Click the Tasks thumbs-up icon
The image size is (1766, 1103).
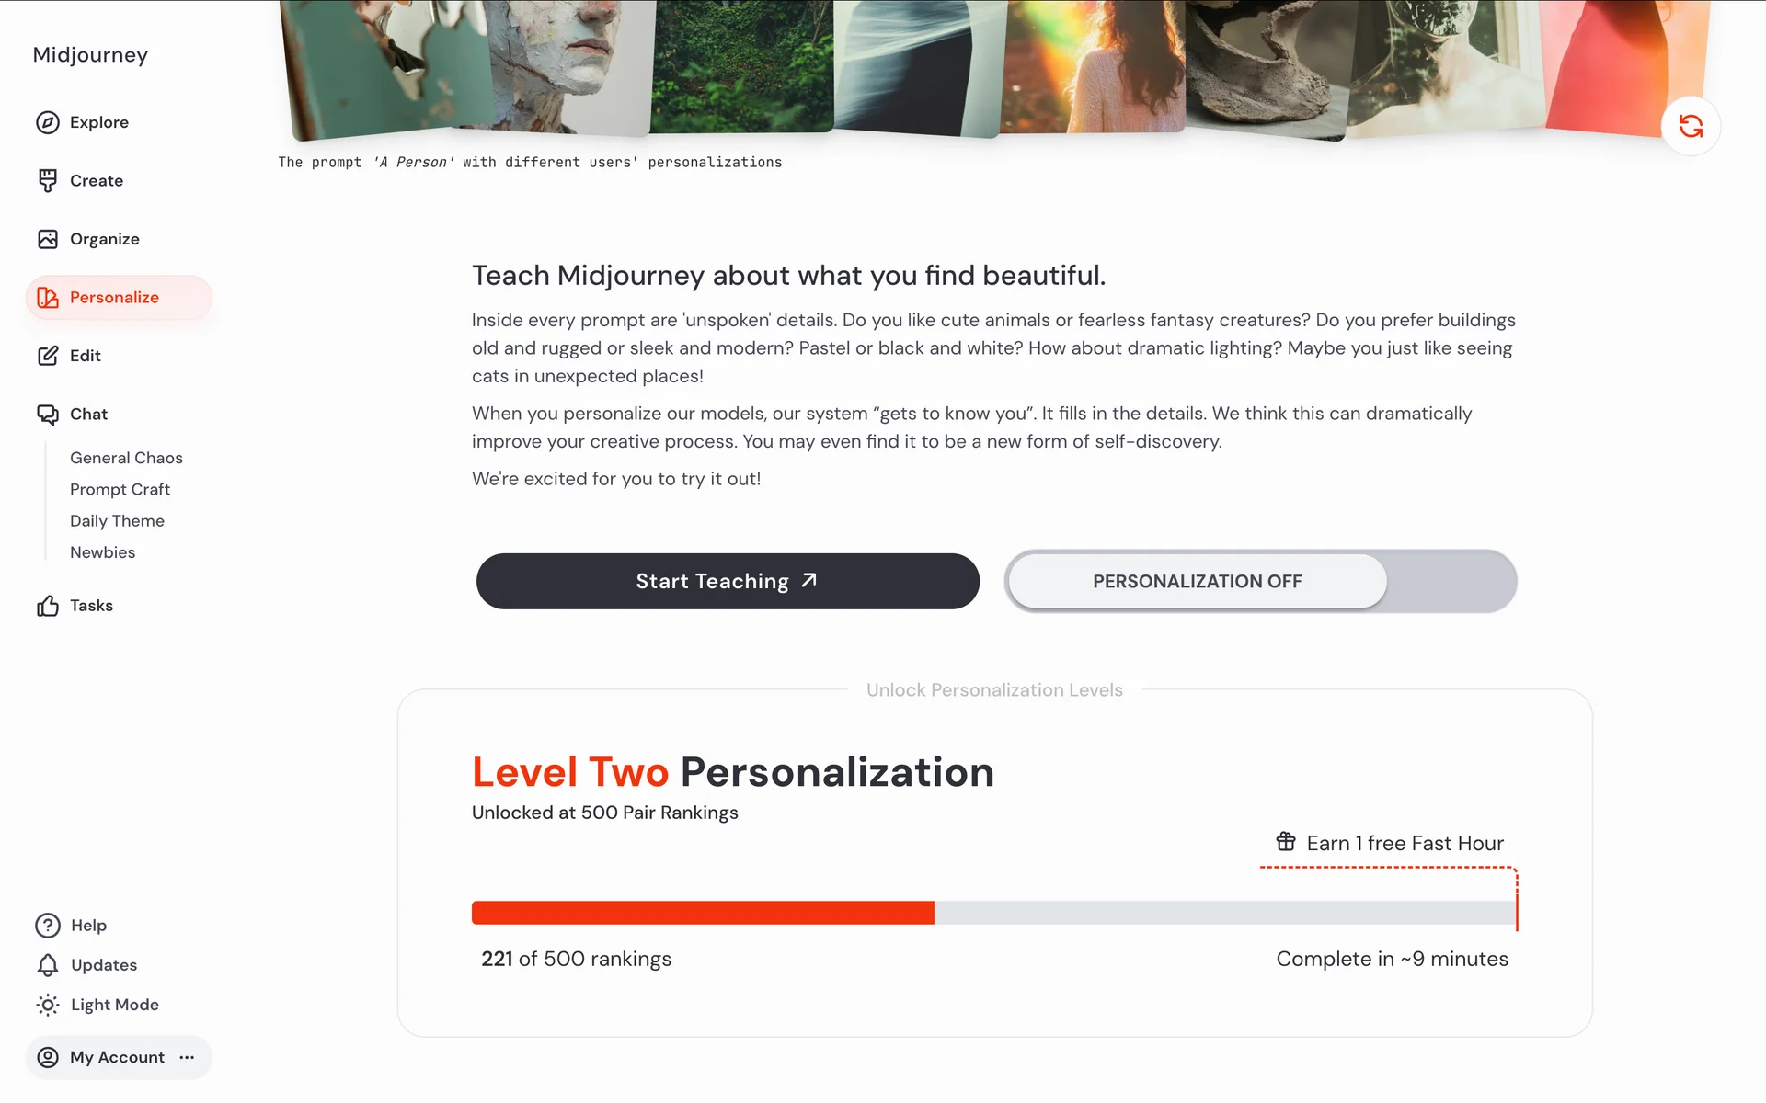48,606
